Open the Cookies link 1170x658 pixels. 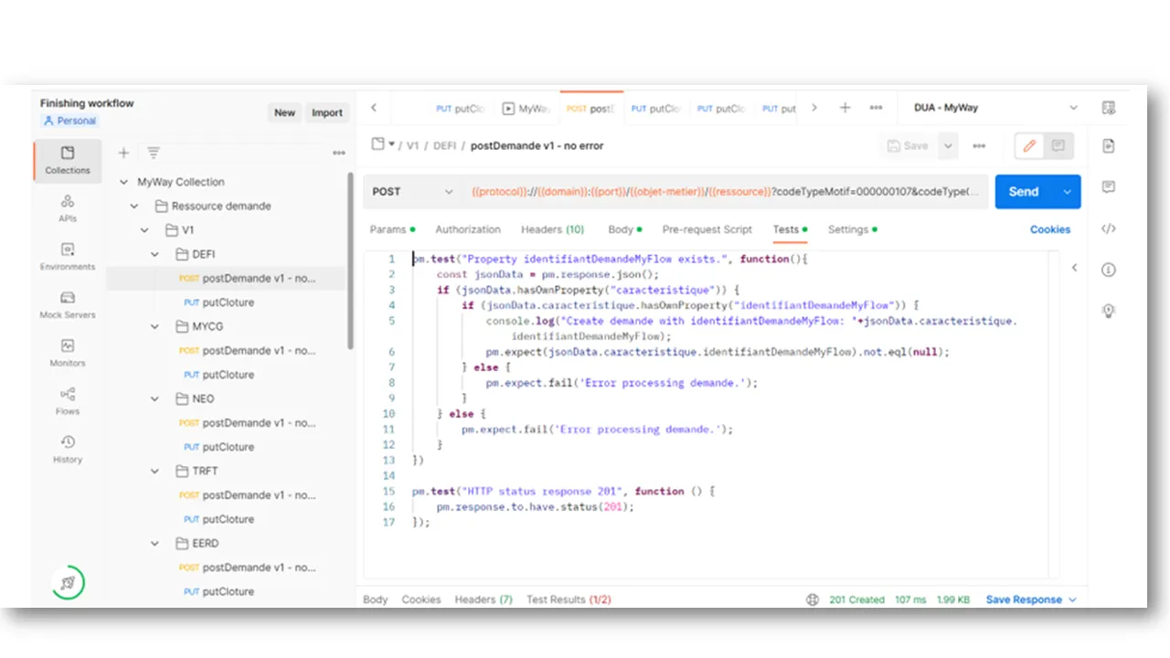pyautogui.click(x=1049, y=229)
